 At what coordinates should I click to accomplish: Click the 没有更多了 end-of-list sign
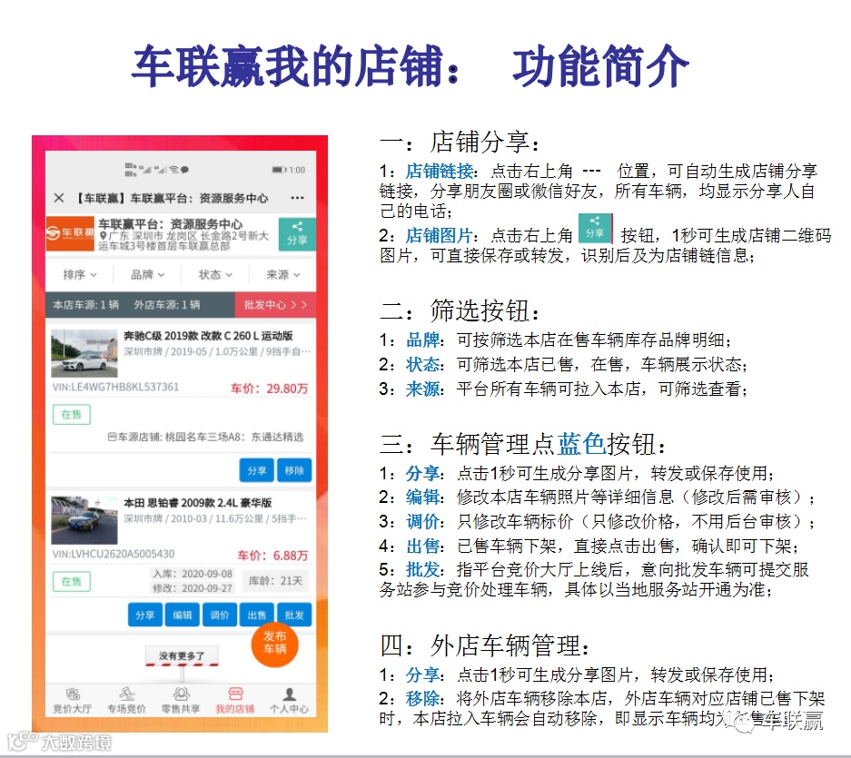(x=182, y=655)
